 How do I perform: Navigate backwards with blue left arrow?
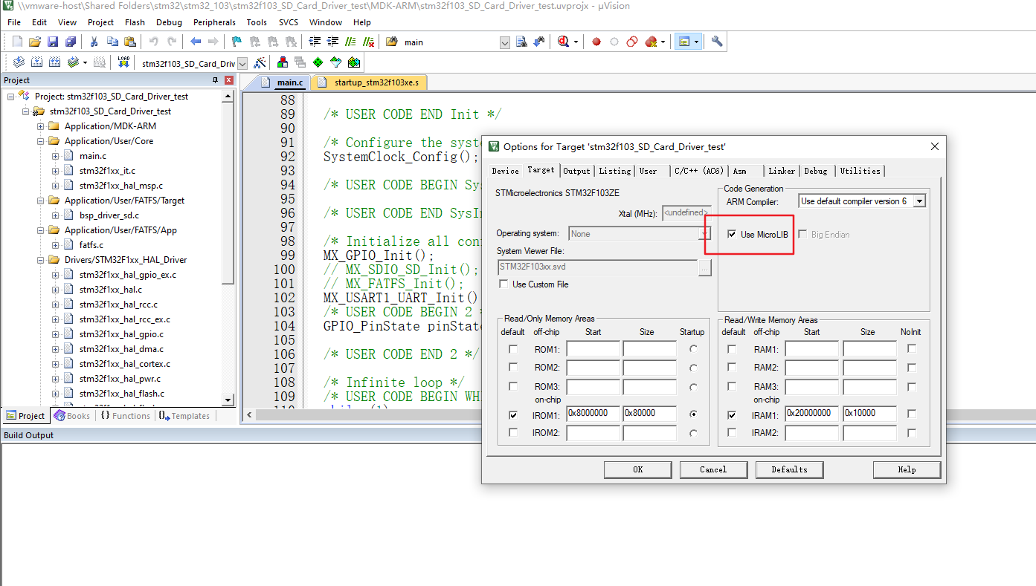196,42
